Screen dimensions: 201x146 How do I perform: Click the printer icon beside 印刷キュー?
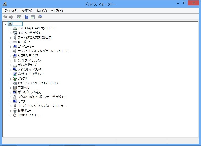point(15,111)
